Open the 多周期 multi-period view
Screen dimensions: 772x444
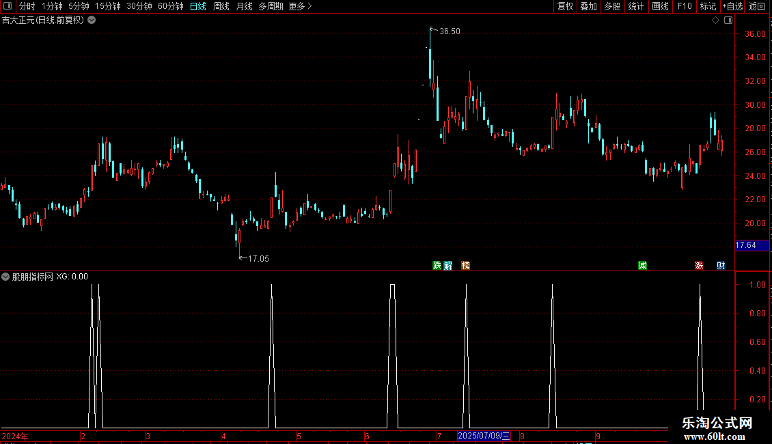click(271, 6)
